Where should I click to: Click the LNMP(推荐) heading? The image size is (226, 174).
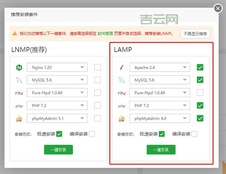29,50
